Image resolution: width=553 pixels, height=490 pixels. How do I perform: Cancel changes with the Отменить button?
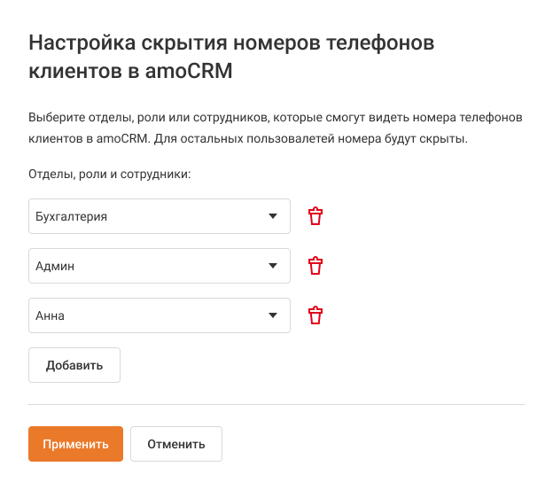tap(175, 444)
